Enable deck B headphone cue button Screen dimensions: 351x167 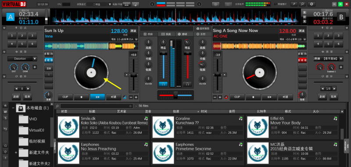(187, 84)
